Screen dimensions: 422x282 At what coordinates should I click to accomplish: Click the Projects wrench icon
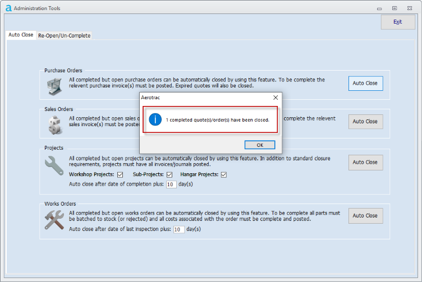click(x=54, y=165)
